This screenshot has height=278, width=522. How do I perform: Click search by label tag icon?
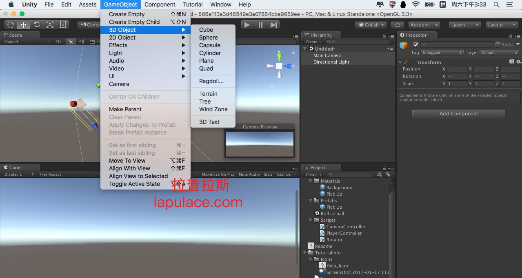(388, 174)
